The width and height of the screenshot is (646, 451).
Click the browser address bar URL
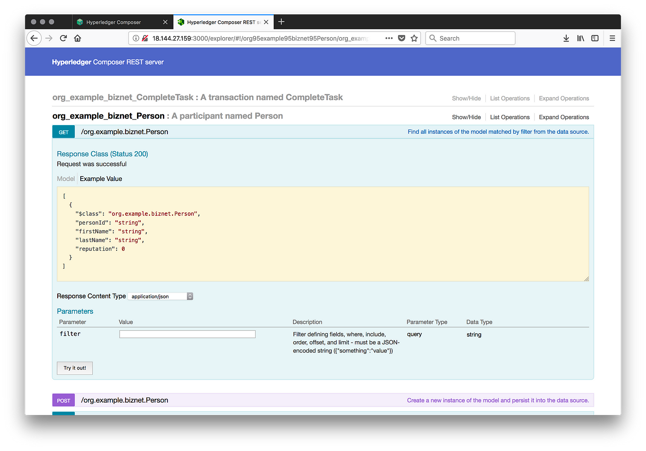click(x=260, y=38)
